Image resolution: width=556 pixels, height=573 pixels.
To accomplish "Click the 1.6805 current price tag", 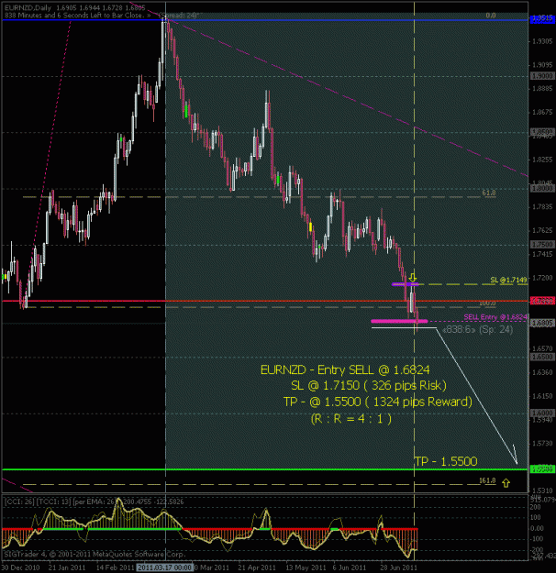I will [x=541, y=323].
